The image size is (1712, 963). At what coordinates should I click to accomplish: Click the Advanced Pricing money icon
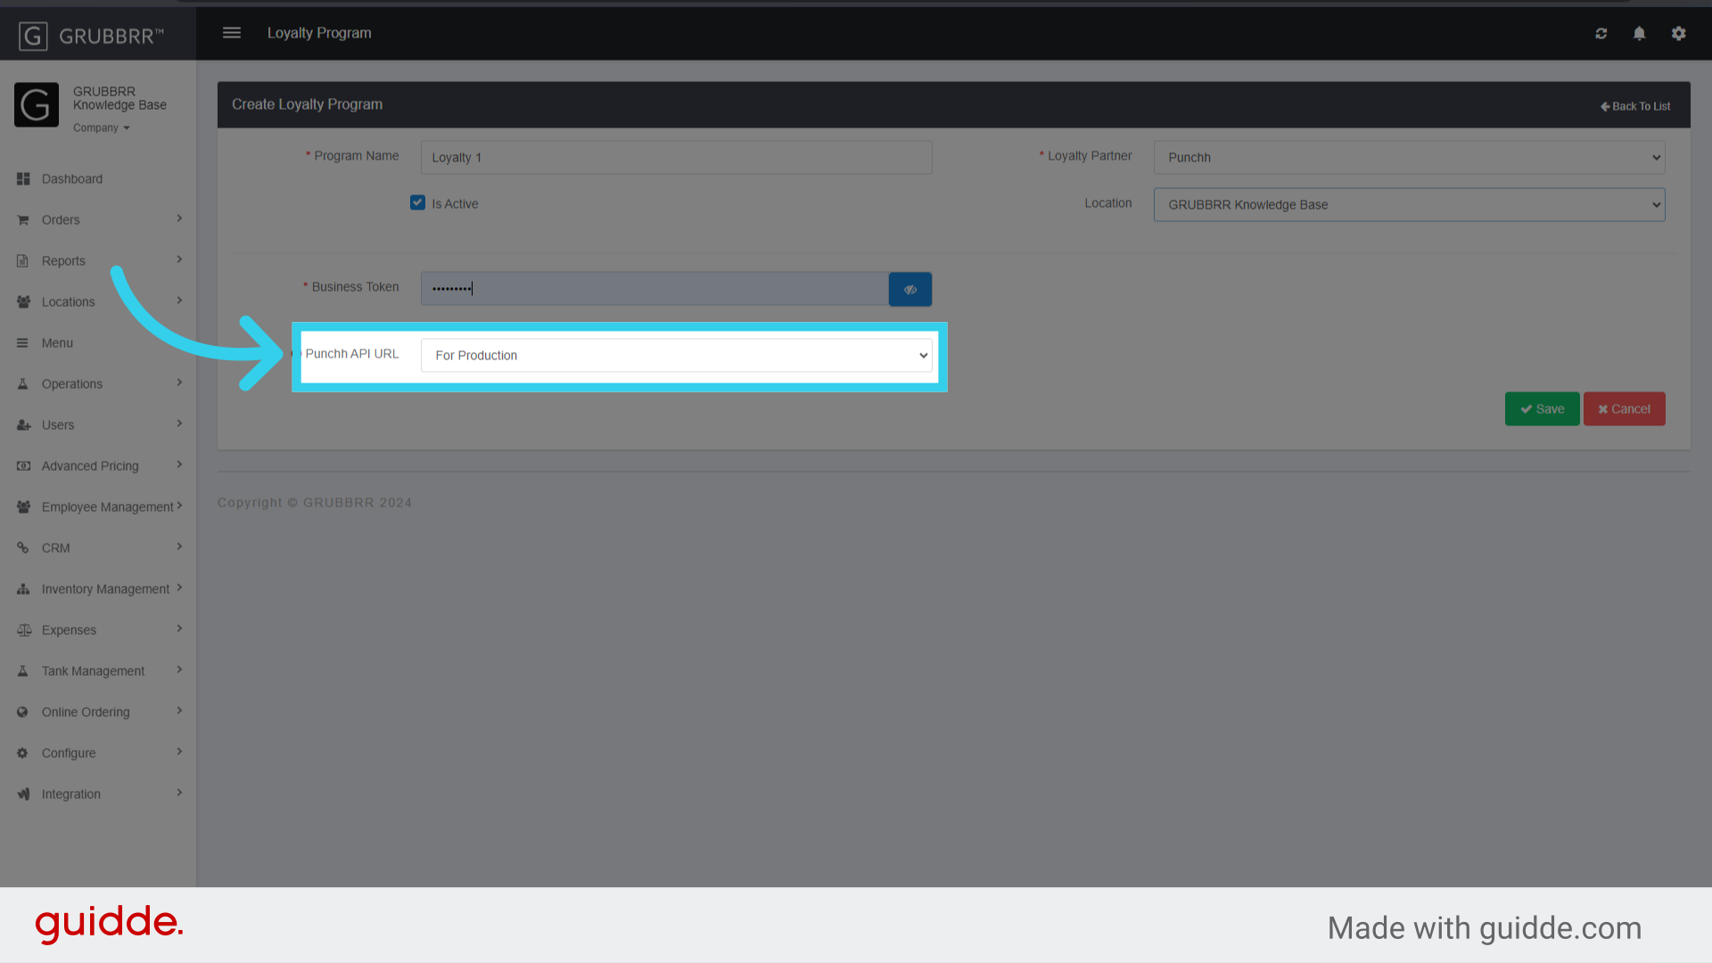pos(23,466)
